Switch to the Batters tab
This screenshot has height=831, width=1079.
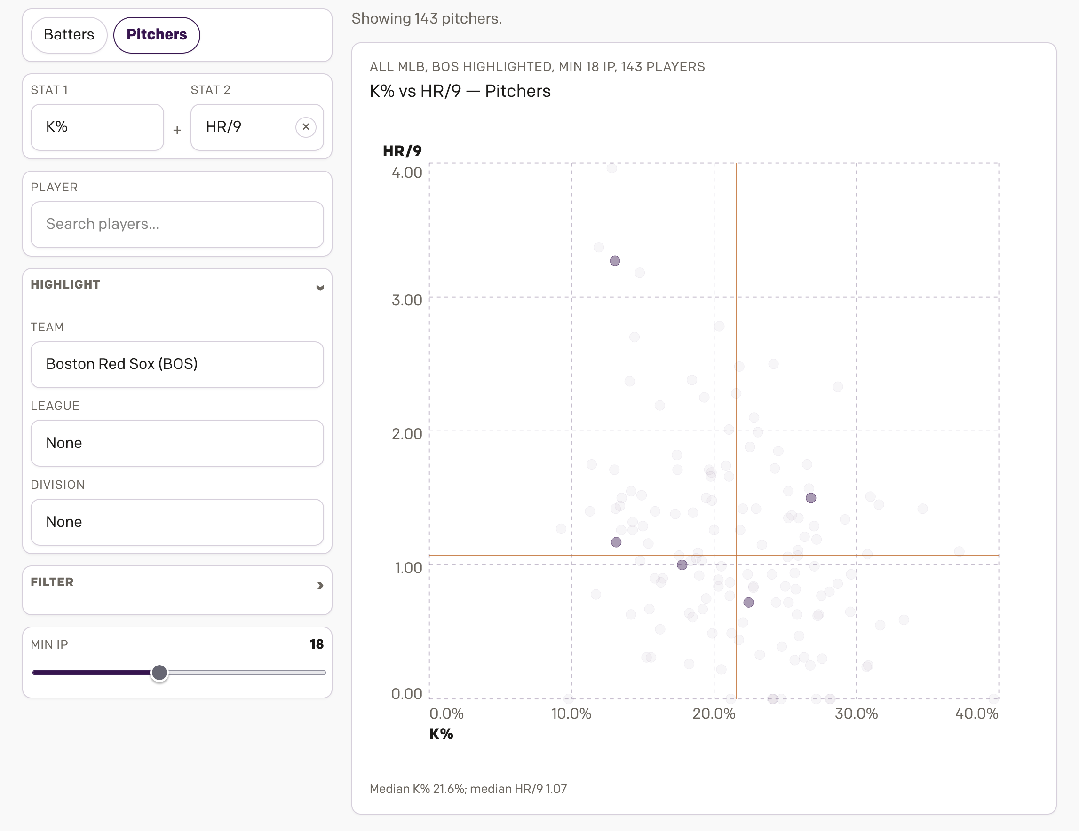pos(69,35)
